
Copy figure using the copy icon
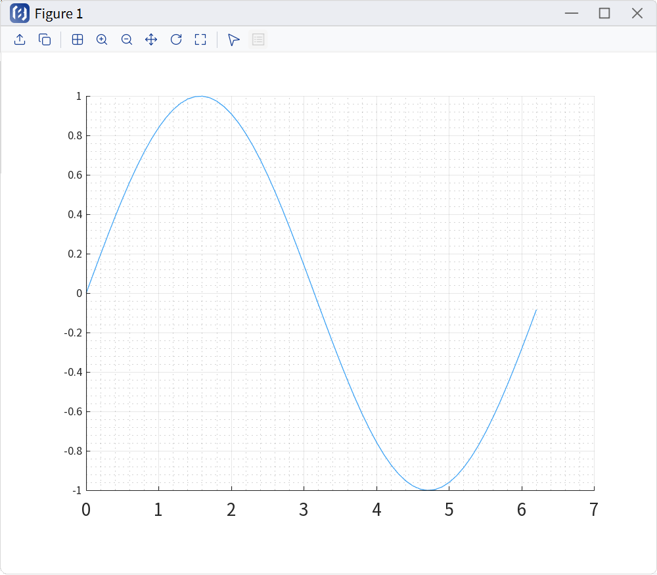coord(45,39)
